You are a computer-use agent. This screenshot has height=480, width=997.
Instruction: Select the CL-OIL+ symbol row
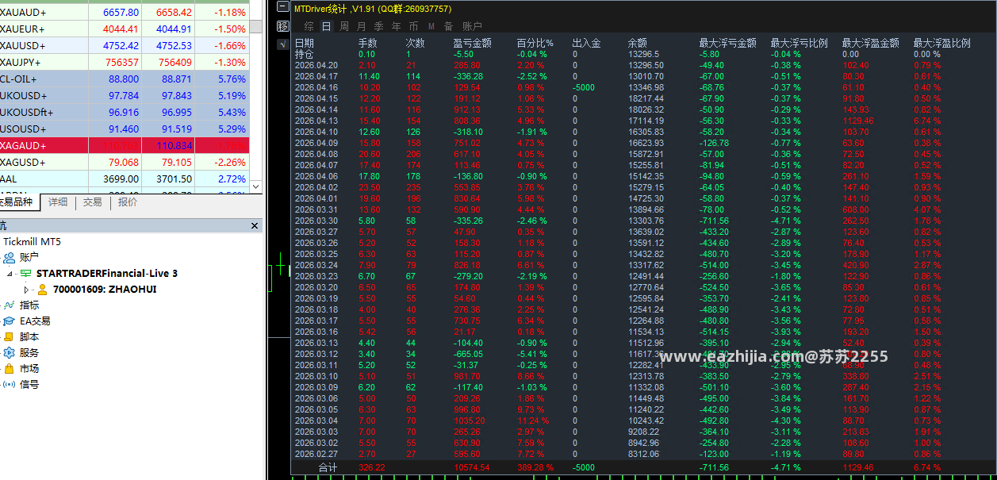125,79
